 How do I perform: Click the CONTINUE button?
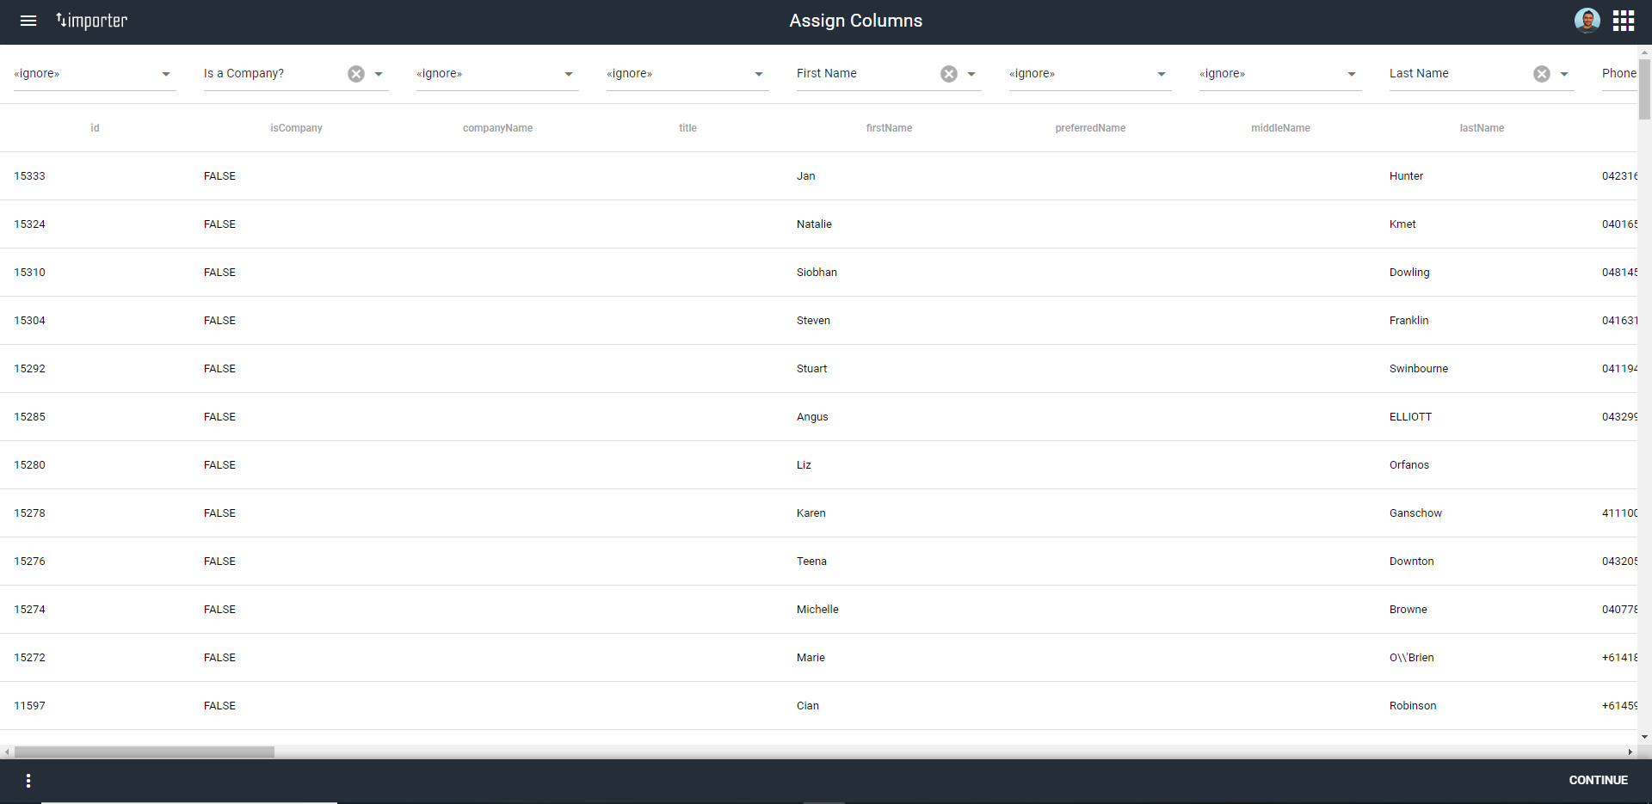tap(1598, 780)
